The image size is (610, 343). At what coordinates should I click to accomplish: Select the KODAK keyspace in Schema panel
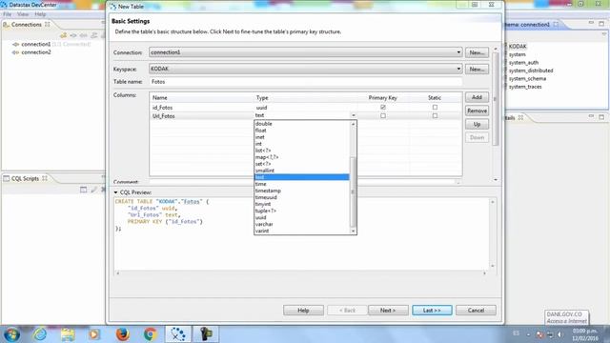[518, 47]
